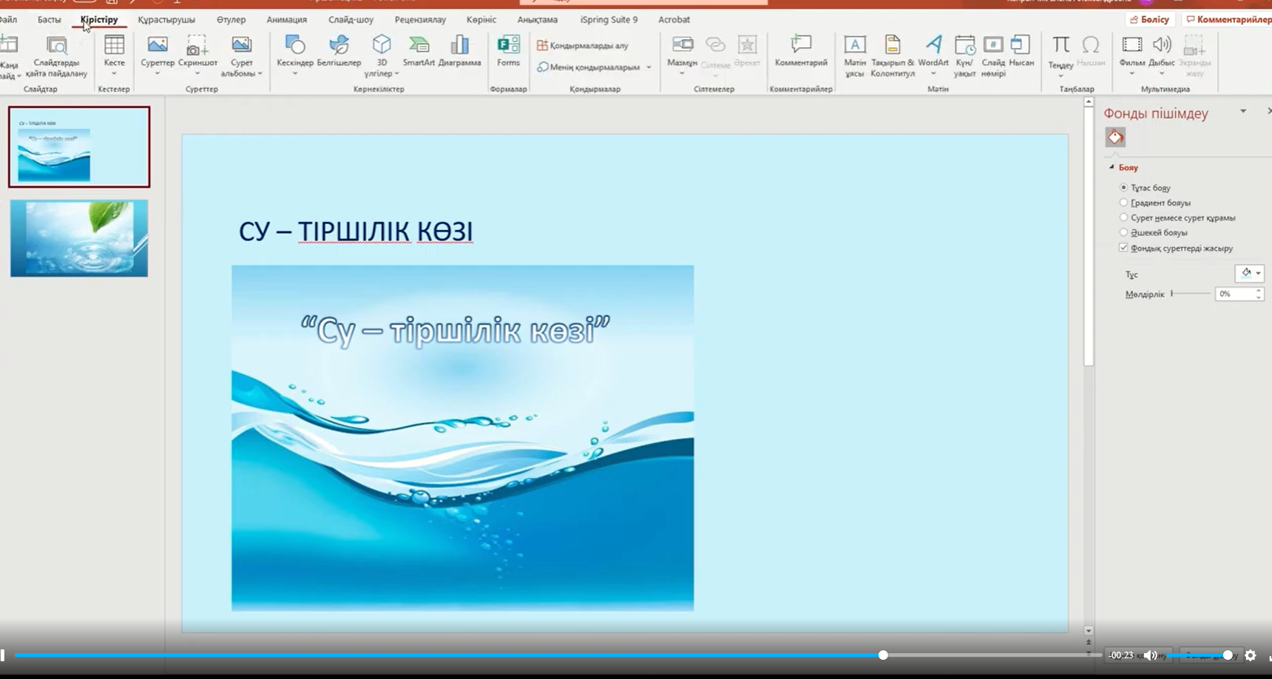
Task: Click the SmartArt icon
Action: point(419,51)
